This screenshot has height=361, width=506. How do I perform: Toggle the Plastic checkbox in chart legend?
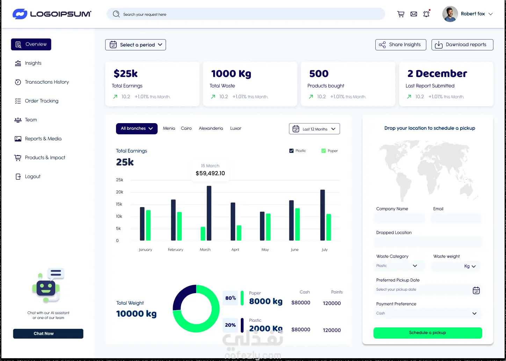(291, 151)
